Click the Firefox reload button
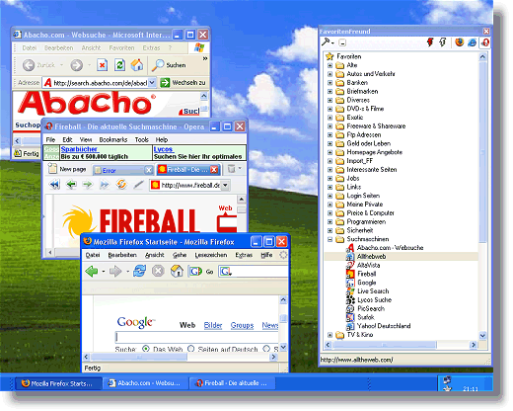The height and width of the screenshot is (411, 513). click(140, 271)
